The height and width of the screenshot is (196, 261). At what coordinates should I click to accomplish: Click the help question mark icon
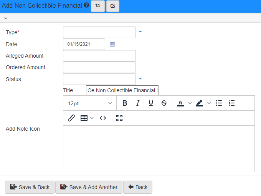86,5
